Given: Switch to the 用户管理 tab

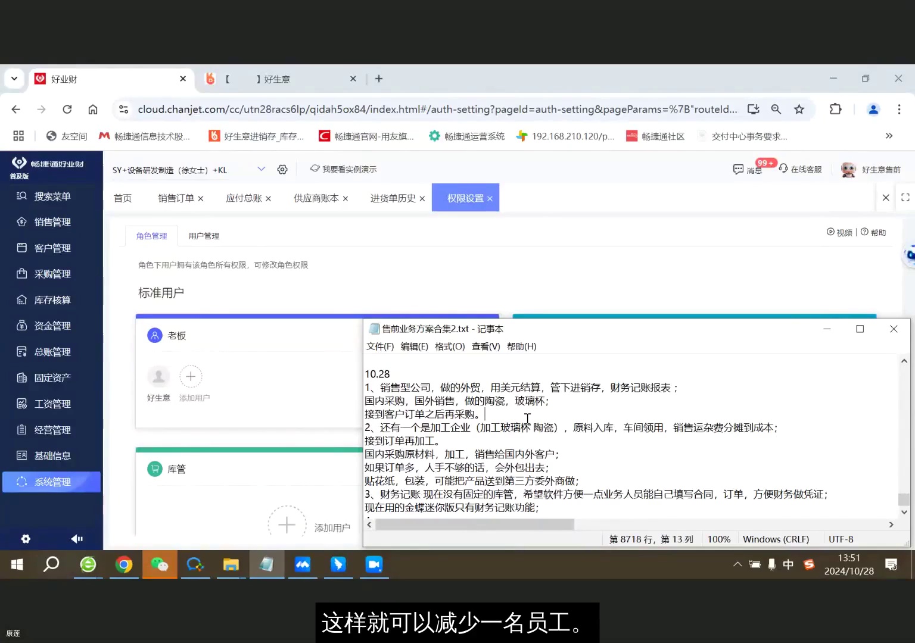Looking at the screenshot, I should [x=204, y=235].
